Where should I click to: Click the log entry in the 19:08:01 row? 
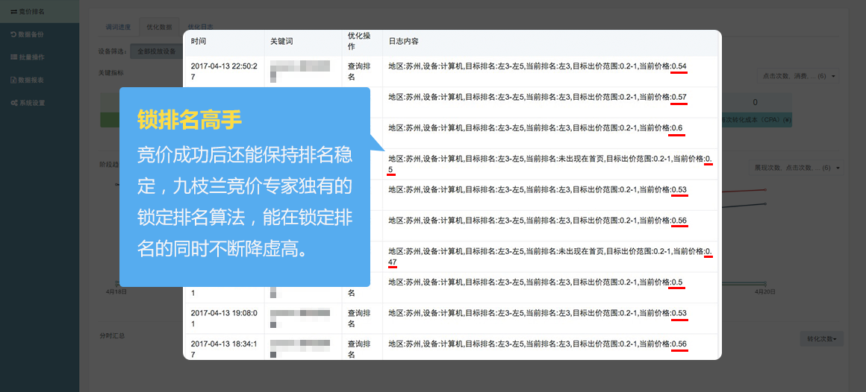[538, 314]
